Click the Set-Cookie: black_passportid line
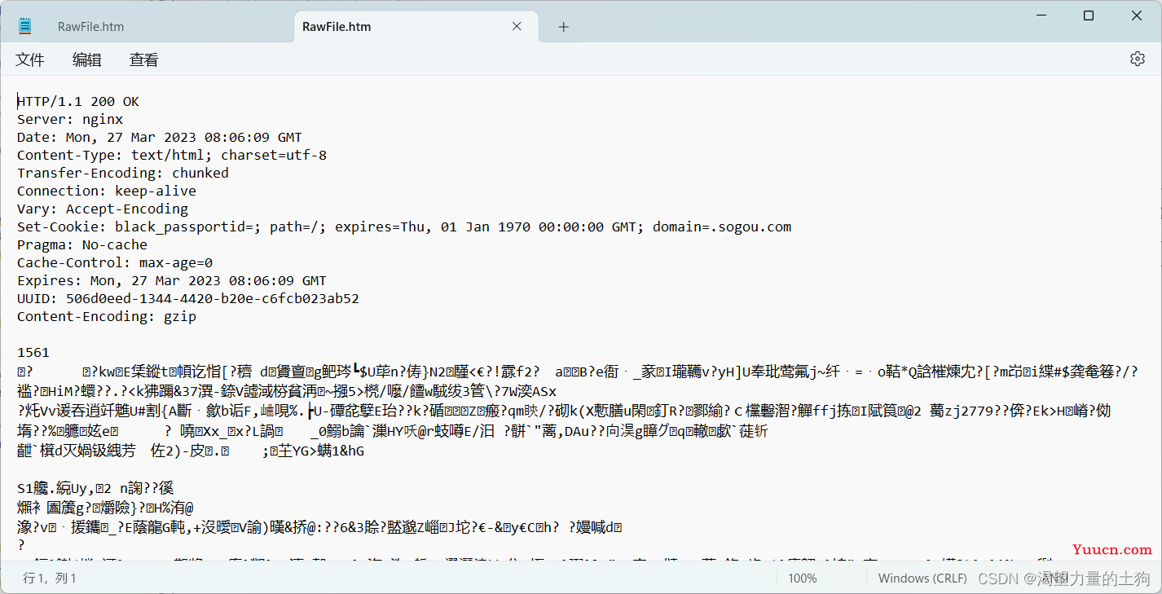The width and height of the screenshot is (1162, 594). [x=404, y=227]
